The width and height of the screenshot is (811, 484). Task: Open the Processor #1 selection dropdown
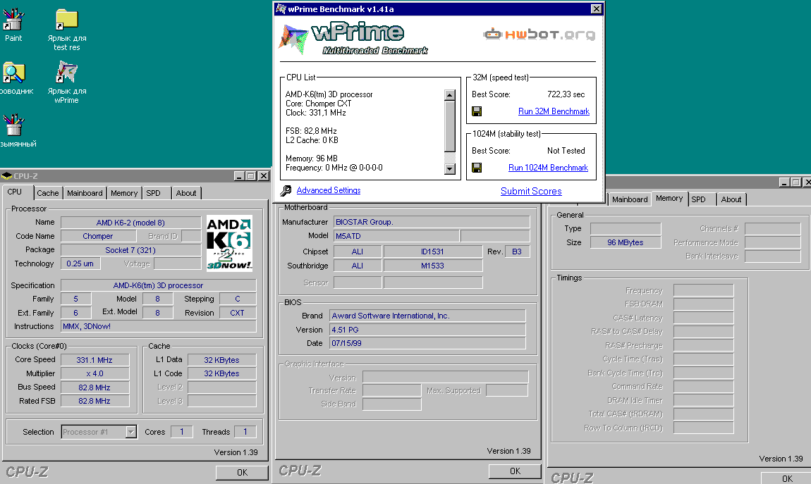coord(131,432)
